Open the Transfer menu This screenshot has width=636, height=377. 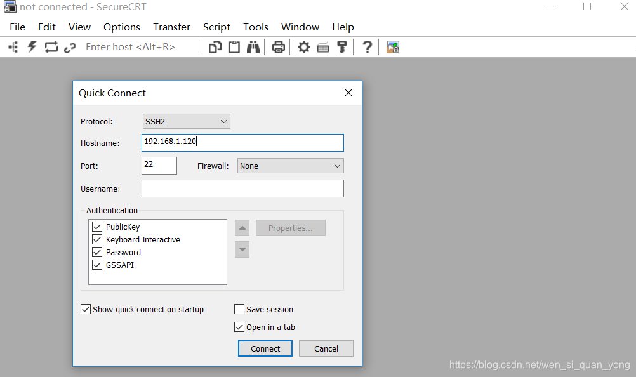(171, 27)
